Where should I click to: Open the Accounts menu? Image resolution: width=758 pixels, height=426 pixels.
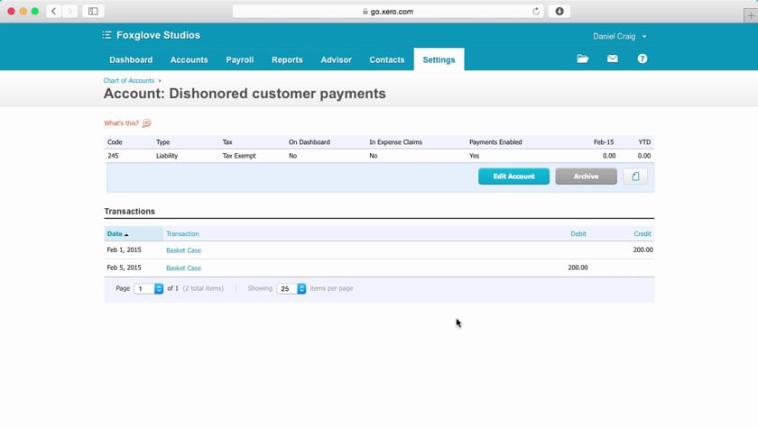tap(189, 59)
